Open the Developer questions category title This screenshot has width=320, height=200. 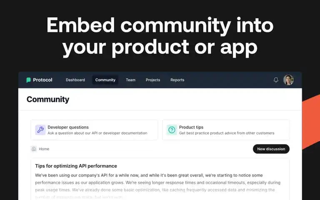[x=68, y=127]
